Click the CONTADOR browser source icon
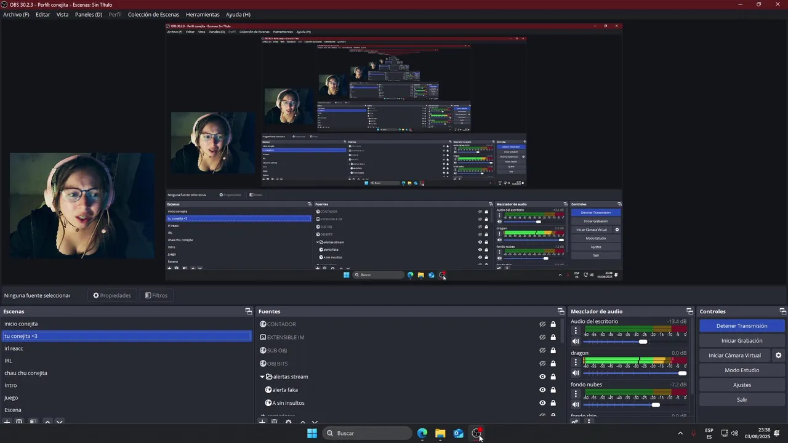Viewport: 788px width, 443px height. [263, 324]
